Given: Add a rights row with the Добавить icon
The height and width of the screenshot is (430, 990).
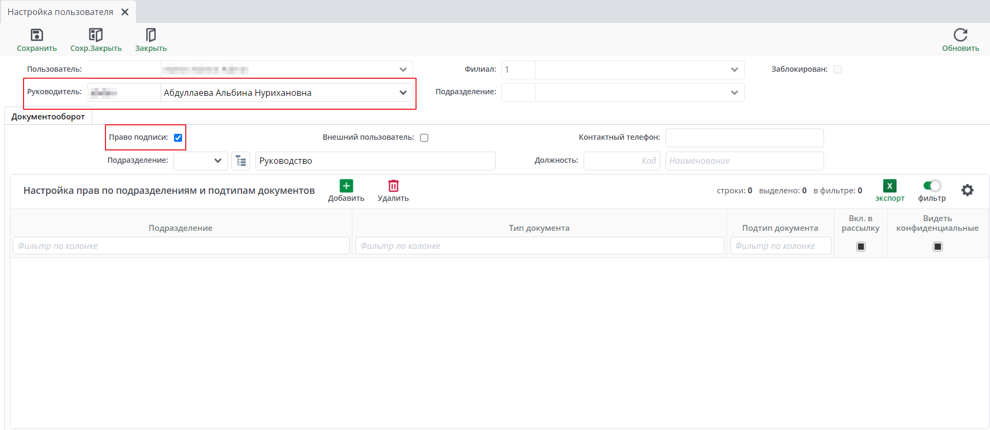Looking at the screenshot, I should coord(346,186).
